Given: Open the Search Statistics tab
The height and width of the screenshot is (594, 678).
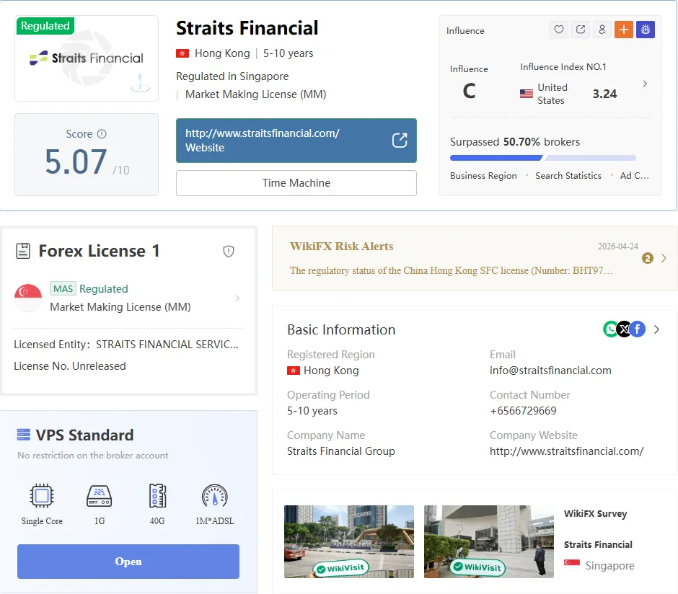Looking at the screenshot, I should click(x=568, y=176).
